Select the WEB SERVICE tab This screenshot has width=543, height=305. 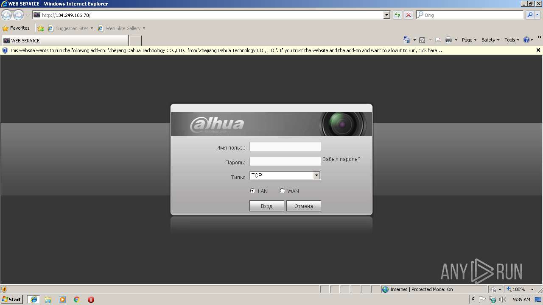click(x=64, y=41)
